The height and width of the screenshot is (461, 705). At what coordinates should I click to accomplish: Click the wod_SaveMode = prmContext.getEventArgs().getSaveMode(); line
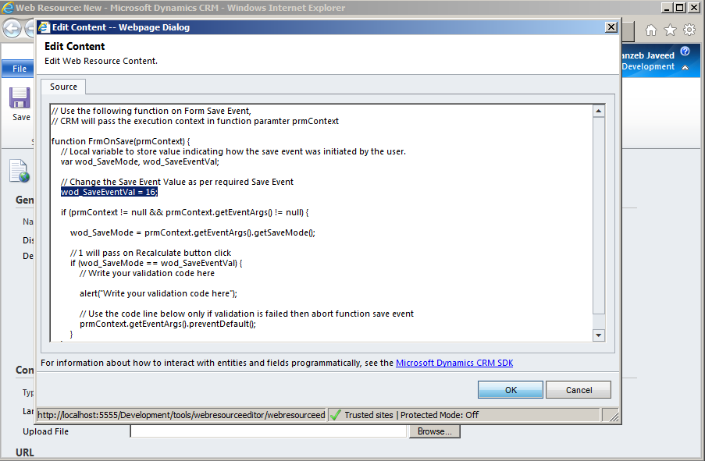tap(193, 232)
